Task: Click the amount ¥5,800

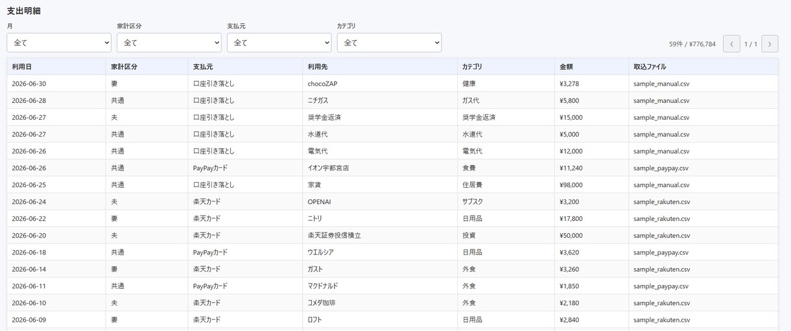Action: click(569, 100)
